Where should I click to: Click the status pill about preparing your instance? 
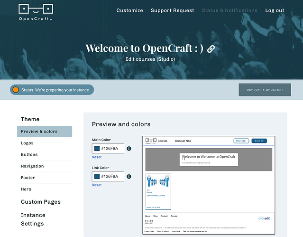point(52,90)
